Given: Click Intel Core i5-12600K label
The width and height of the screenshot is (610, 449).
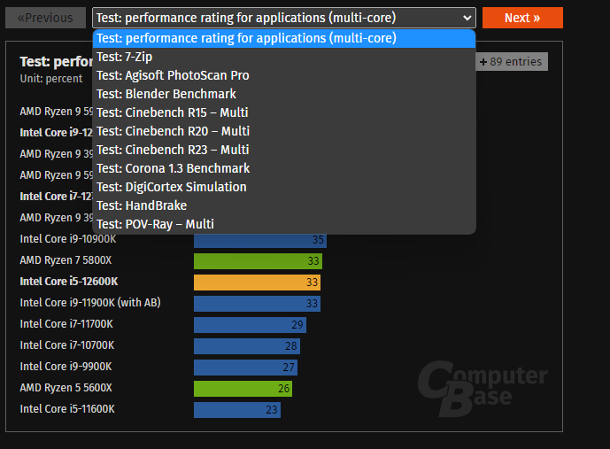Looking at the screenshot, I should (69, 282).
